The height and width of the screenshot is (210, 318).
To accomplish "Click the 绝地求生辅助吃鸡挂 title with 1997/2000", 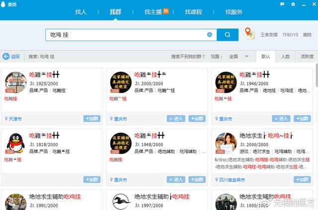I will 162,197.
